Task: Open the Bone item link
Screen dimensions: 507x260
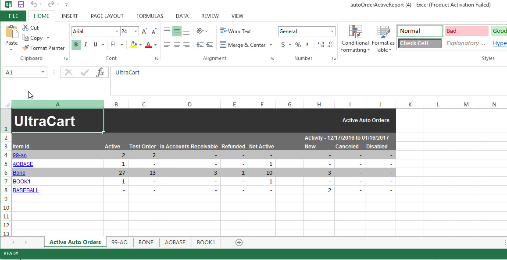Action: pos(19,172)
